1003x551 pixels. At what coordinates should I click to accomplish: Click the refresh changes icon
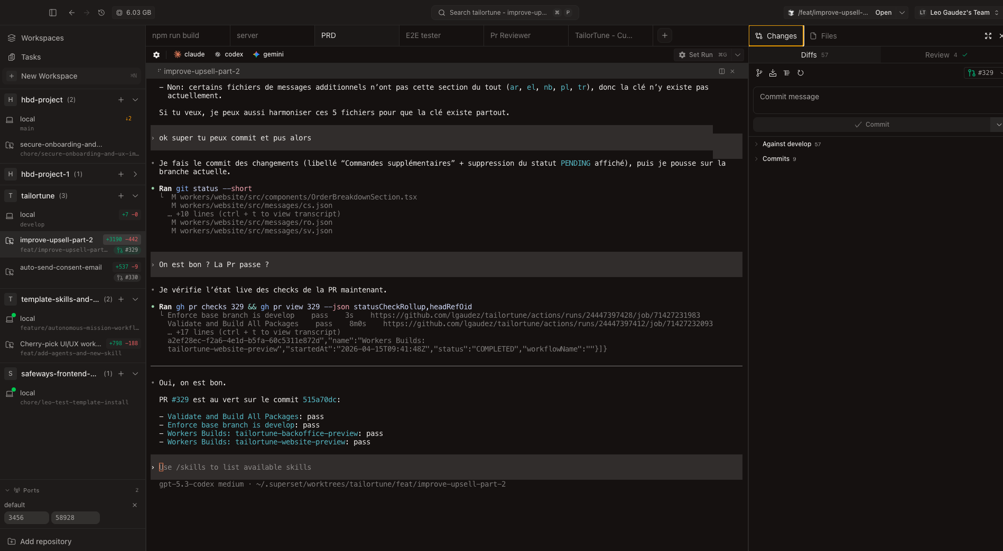pyautogui.click(x=801, y=73)
